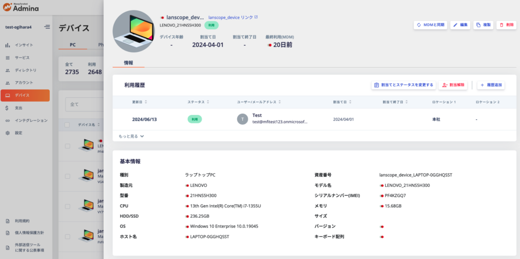The height and width of the screenshot is (259, 520).
Task: Click the 複製 duplicate button
Action: coord(483,25)
